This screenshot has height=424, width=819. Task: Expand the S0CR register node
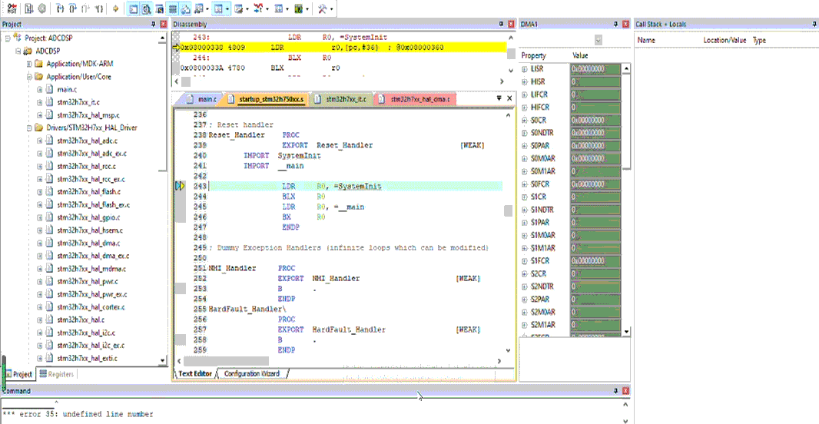[525, 120]
